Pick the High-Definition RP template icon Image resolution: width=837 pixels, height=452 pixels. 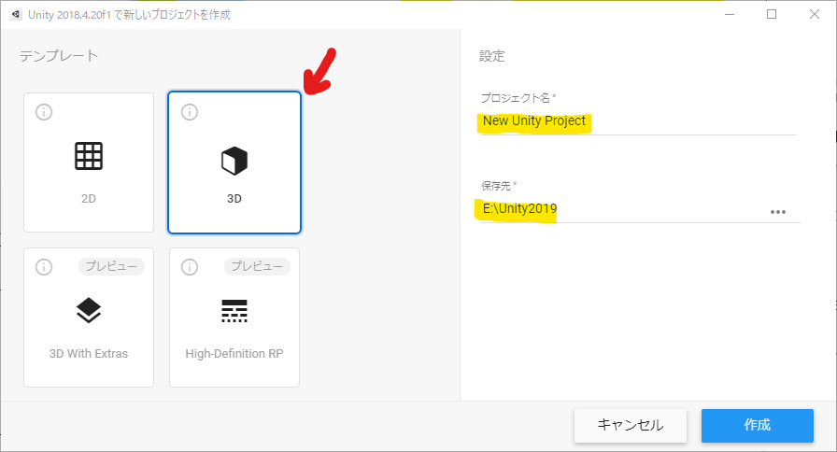click(x=234, y=311)
